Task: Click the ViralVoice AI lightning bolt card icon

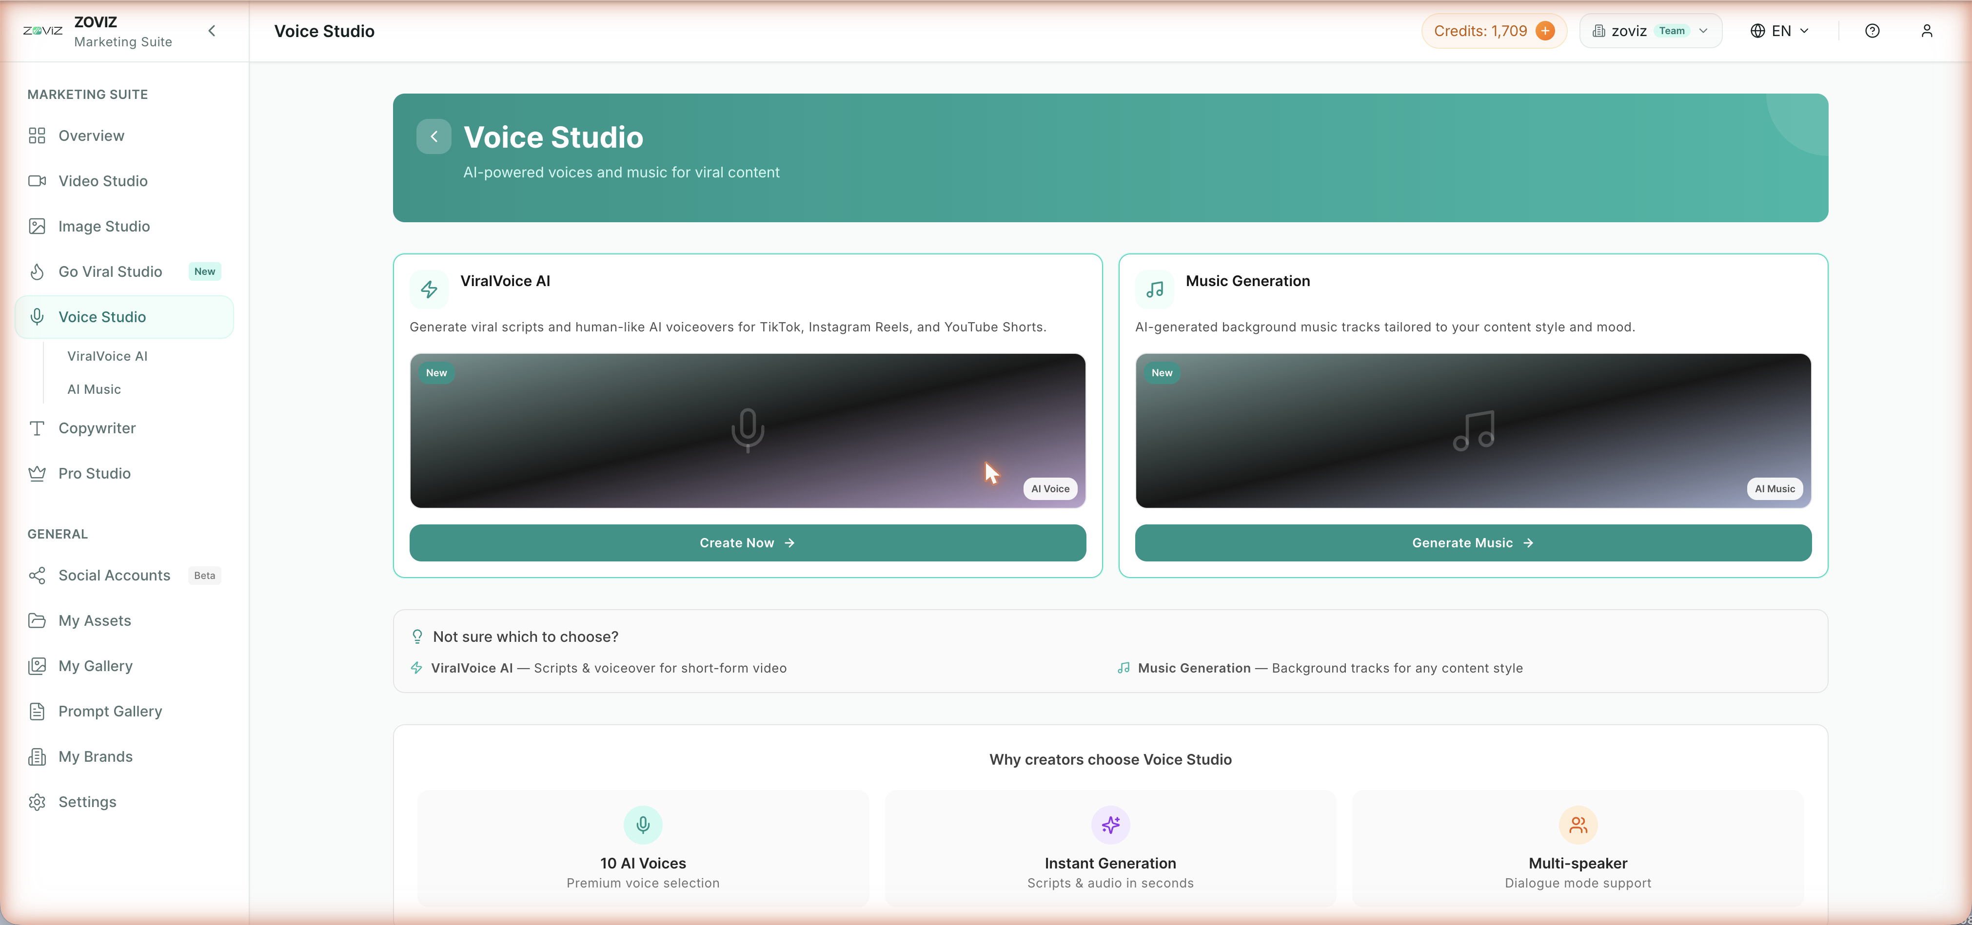Action: (429, 289)
